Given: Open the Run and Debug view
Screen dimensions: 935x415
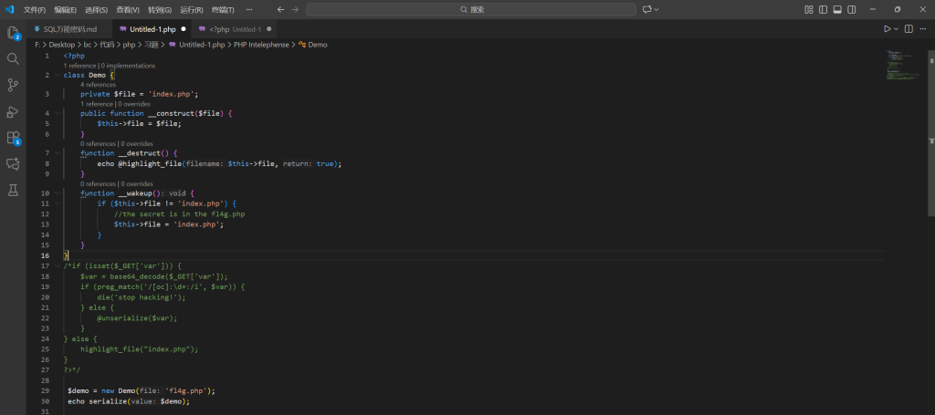Looking at the screenshot, I should coord(13,111).
